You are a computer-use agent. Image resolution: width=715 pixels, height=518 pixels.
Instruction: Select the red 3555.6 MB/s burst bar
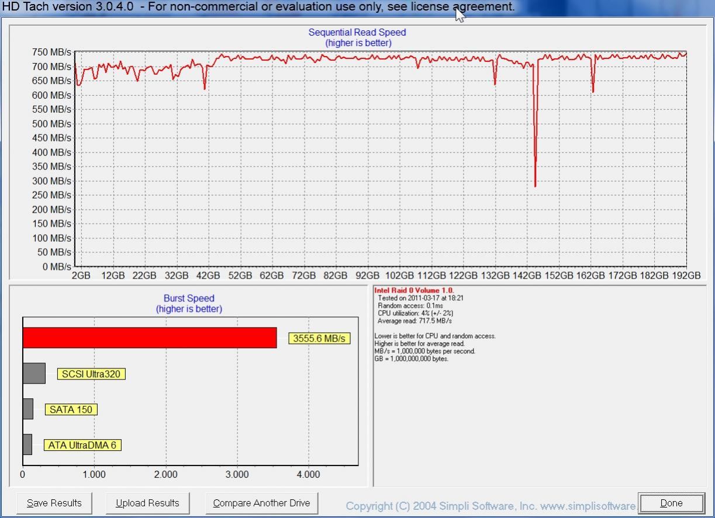tap(150, 338)
